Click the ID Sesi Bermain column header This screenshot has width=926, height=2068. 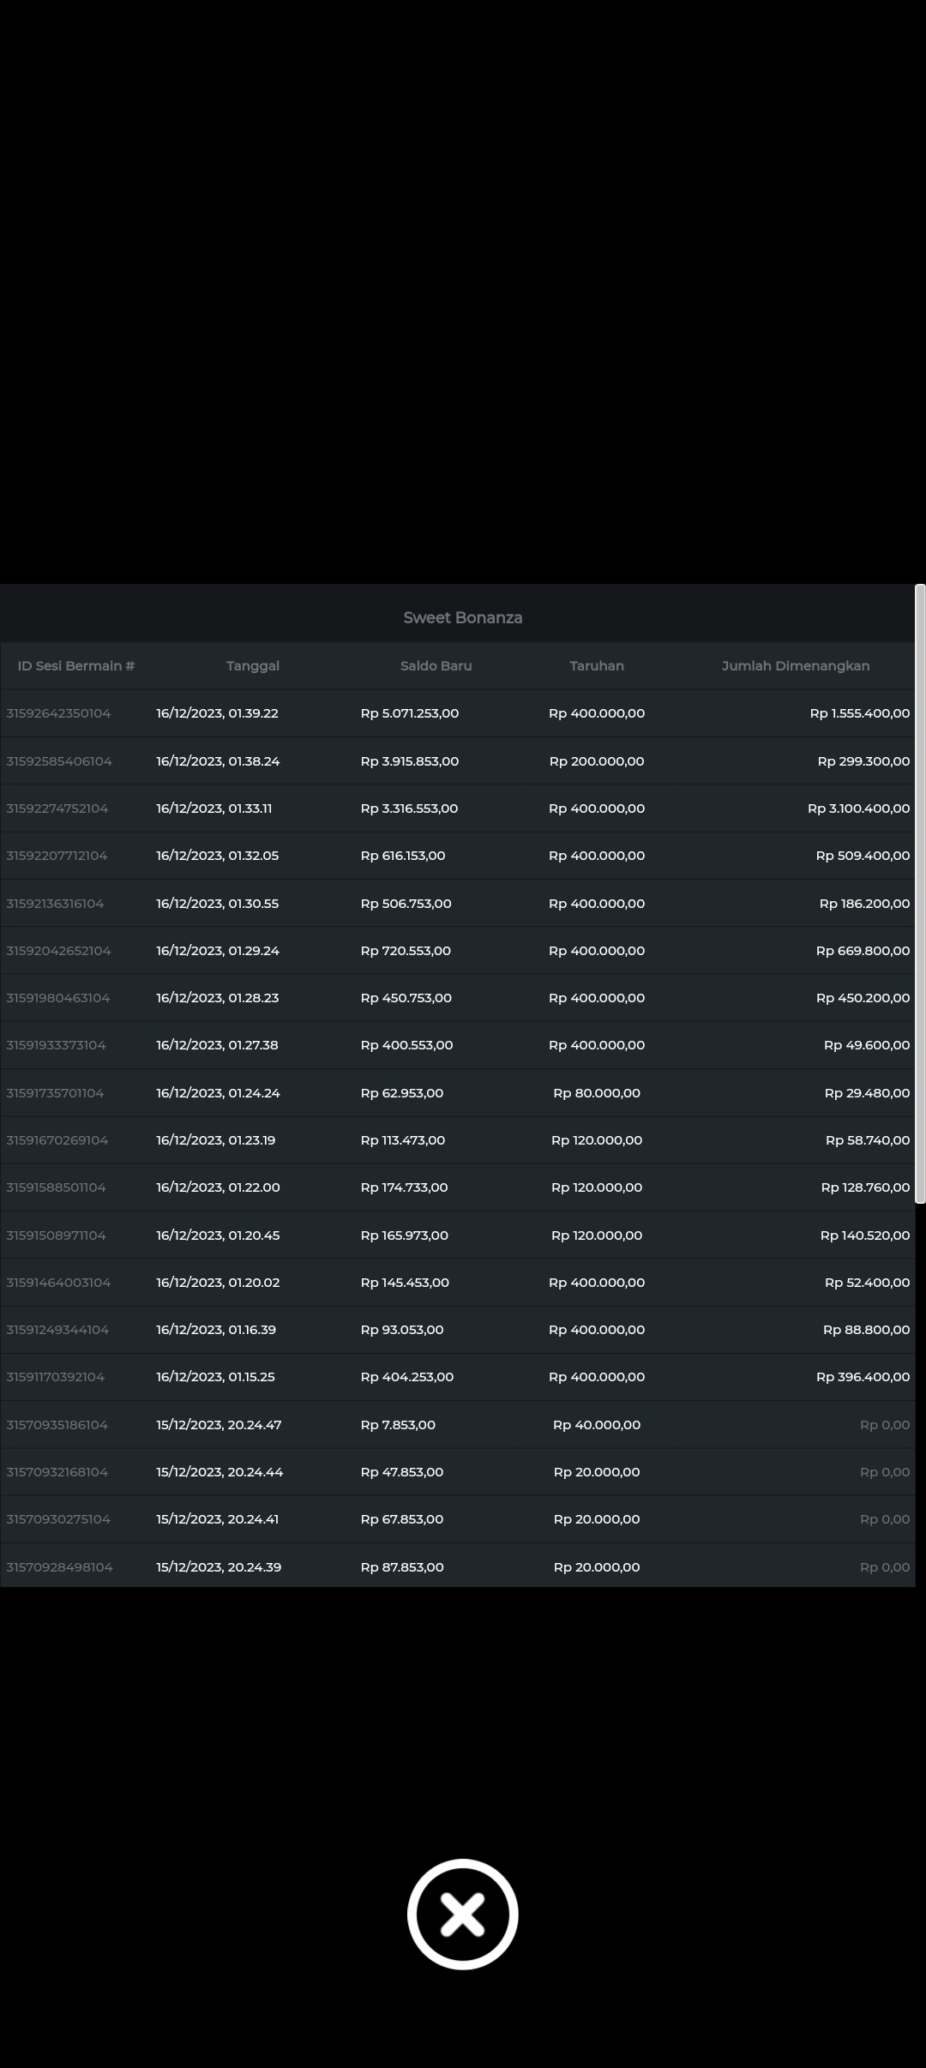(76, 665)
